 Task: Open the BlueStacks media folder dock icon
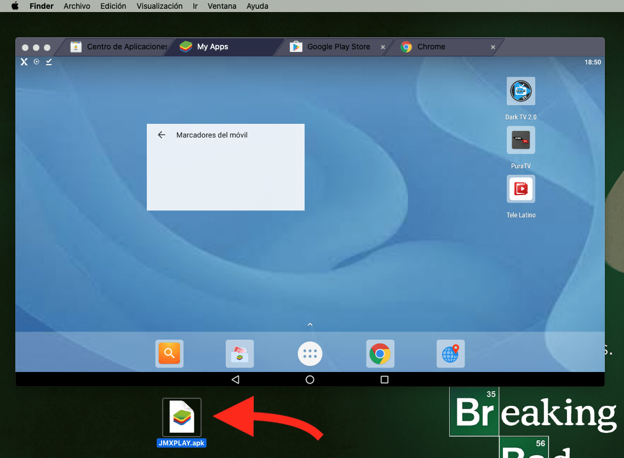click(239, 354)
